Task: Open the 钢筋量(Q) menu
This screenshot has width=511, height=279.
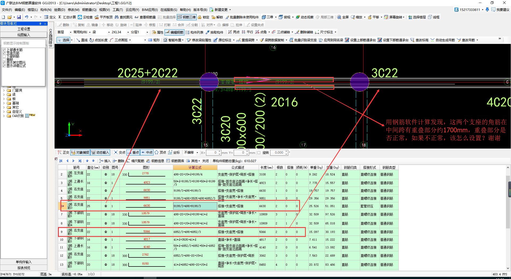Action: tap(89, 10)
